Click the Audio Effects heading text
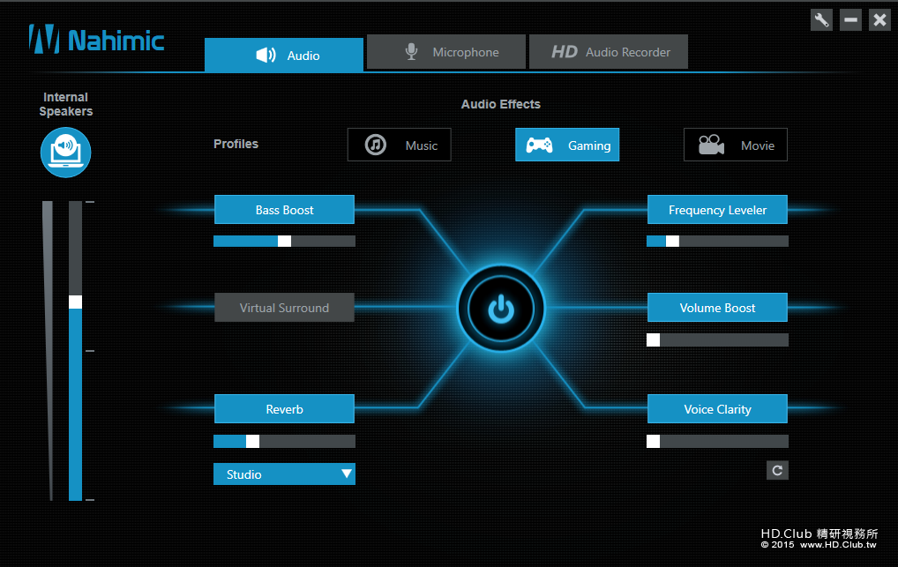This screenshot has width=898, height=567. coord(500,104)
